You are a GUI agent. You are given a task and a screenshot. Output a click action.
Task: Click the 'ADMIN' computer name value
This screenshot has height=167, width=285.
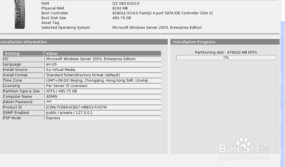[x=52, y=97]
